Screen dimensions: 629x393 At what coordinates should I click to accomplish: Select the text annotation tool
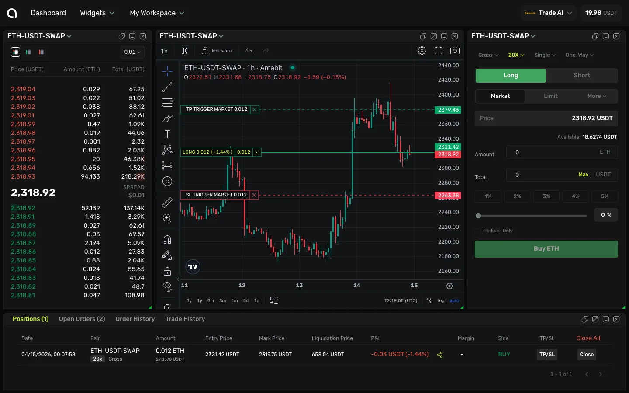click(167, 134)
